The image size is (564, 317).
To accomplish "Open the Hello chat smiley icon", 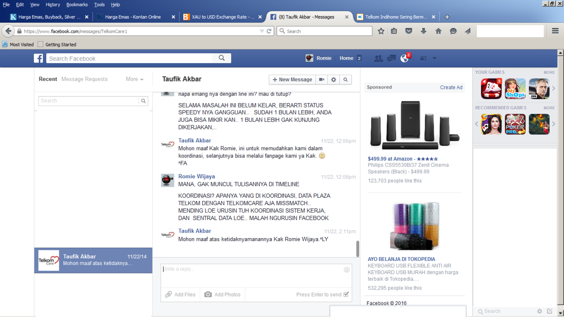I will point(453,31).
